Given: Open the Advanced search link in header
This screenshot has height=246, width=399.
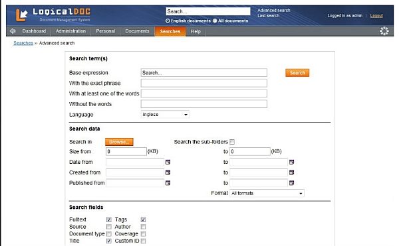Looking at the screenshot, I should 274,11.
